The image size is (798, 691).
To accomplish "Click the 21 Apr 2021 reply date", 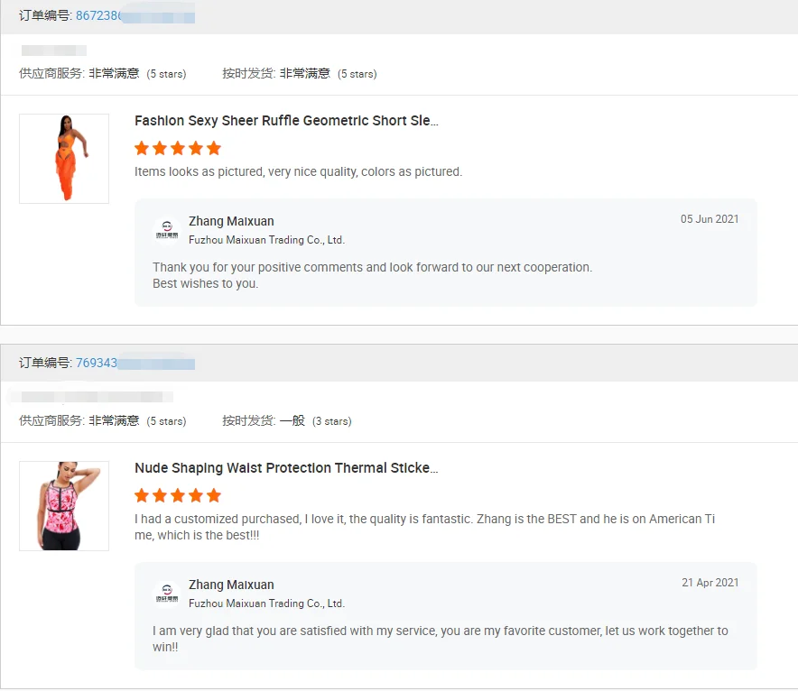I will point(710,583).
